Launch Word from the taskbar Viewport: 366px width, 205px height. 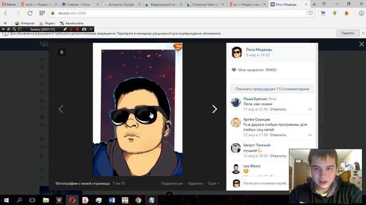(x=112, y=200)
